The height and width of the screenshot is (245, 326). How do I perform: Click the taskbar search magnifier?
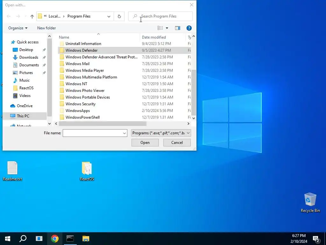point(23,239)
